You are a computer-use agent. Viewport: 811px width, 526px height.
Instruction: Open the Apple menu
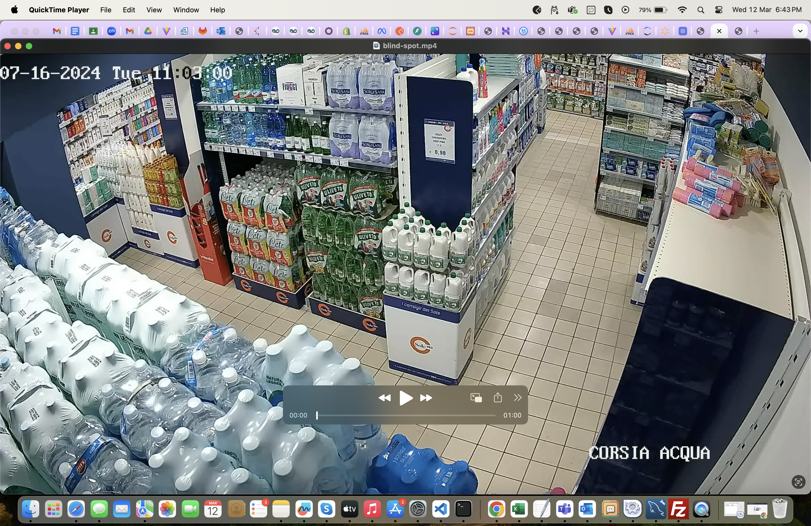pos(14,10)
